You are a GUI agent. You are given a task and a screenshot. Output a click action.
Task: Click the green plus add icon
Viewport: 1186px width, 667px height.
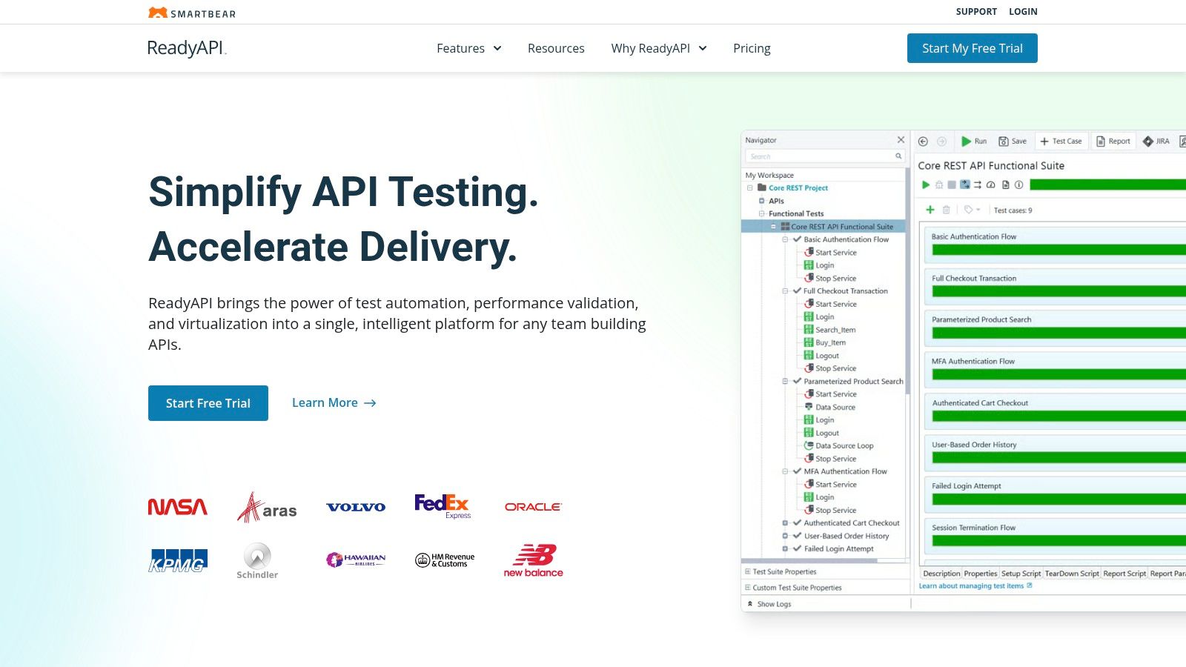(930, 210)
